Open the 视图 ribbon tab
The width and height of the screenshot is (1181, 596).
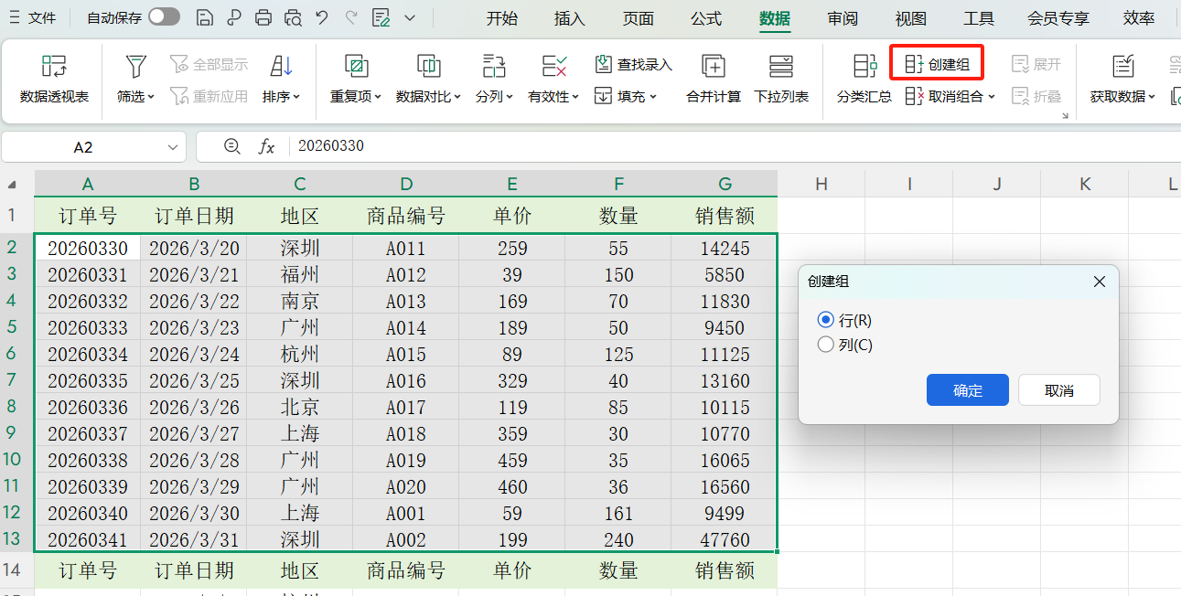coord(909,17)
